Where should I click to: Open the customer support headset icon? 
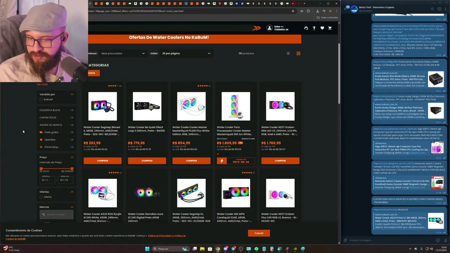[306, 28]
